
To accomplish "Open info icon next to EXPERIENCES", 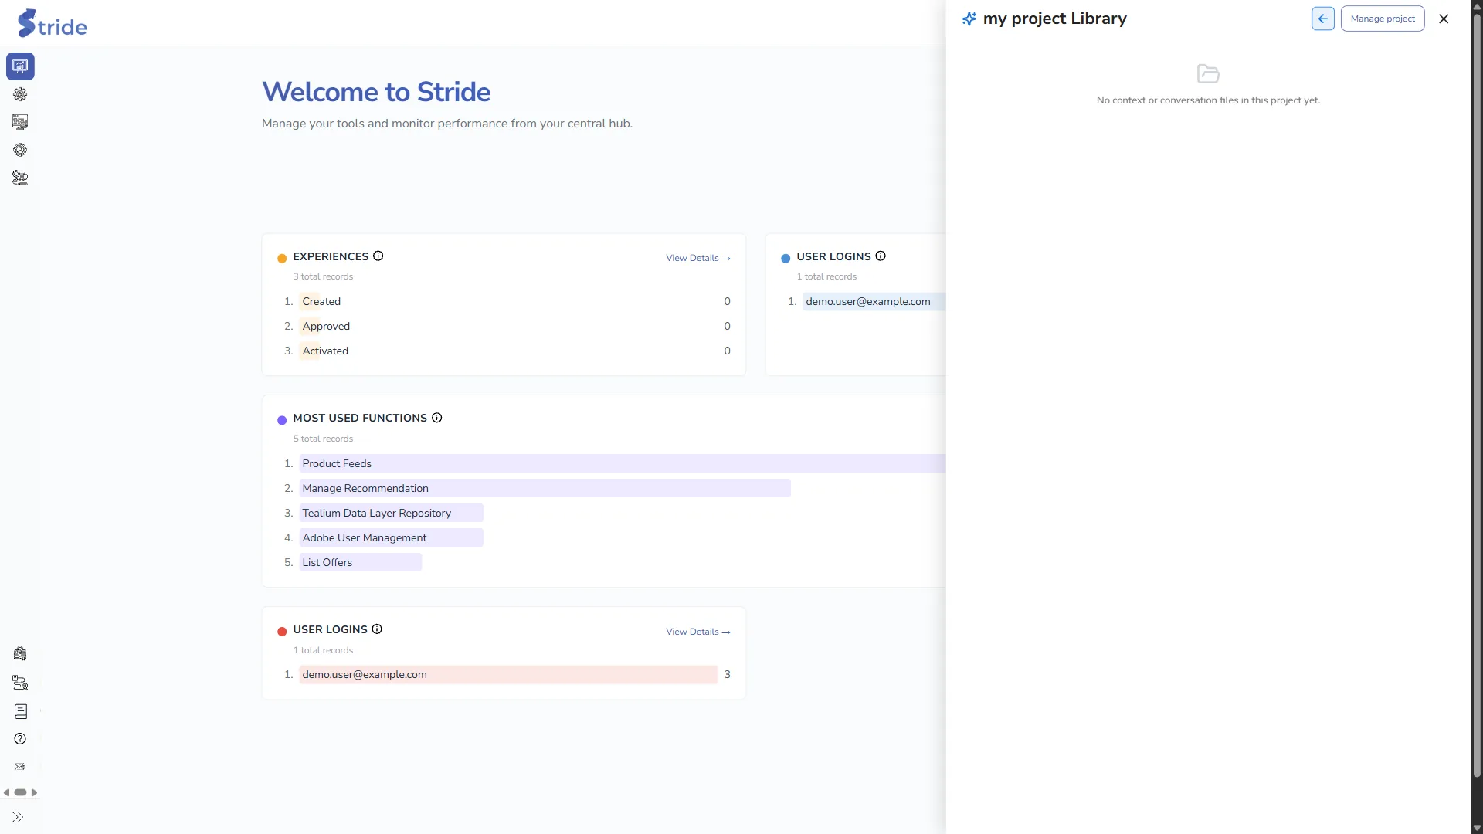I will tap(378, 256).
